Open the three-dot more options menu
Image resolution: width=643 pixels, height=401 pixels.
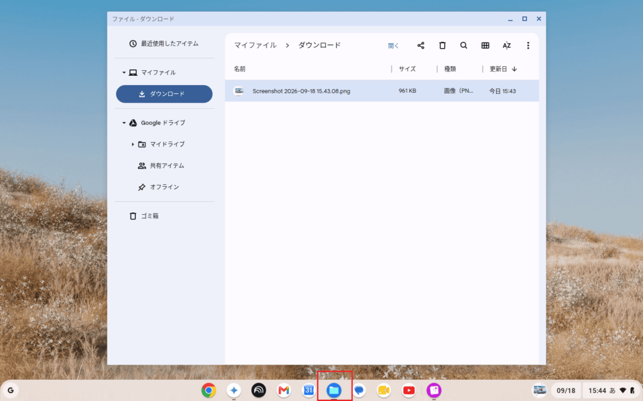(x=528, y=45)
